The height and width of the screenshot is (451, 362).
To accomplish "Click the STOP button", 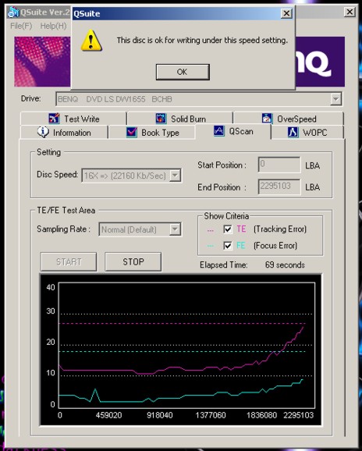I will point(133,261).
